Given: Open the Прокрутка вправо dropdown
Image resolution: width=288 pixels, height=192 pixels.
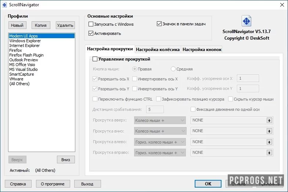Looking at the screenshot, I should tap(160, 153).
